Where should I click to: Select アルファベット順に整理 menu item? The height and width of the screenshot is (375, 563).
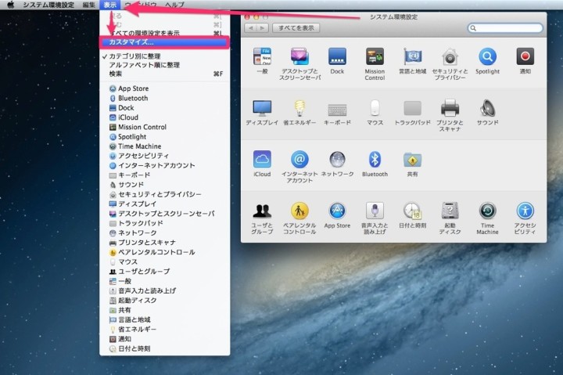pos(164,65)
